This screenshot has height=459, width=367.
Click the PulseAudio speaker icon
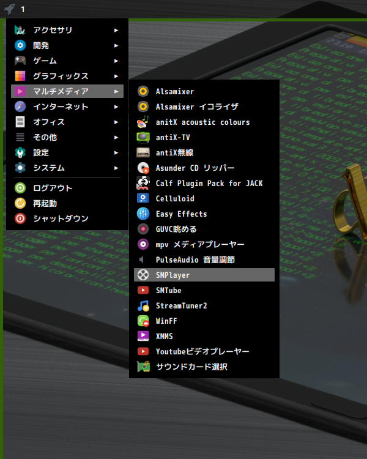(x=142, y=259)
